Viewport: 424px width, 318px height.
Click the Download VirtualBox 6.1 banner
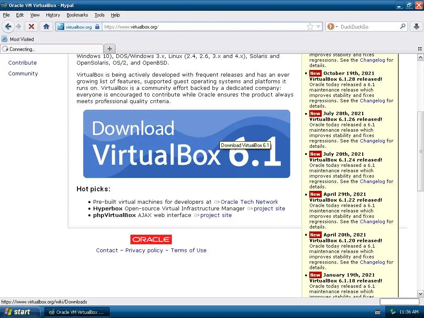[187, 144]
